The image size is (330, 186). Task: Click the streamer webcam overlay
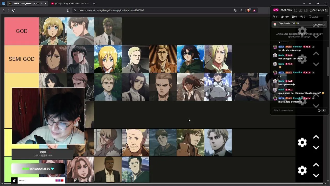(48, 116)
